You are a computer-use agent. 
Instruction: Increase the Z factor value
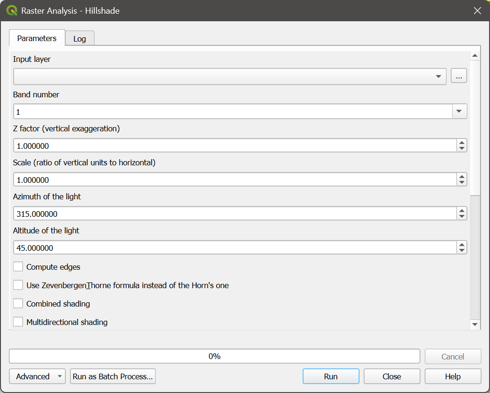coord(462,143)
